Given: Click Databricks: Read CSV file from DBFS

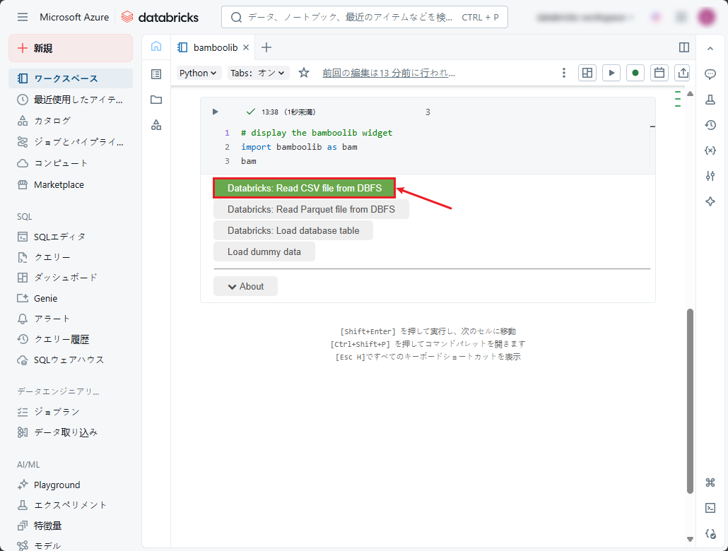Looking at the screenshot, I should click(304, 189).
